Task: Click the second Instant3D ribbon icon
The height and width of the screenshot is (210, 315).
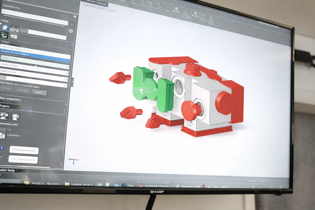Action: point(195,15)
